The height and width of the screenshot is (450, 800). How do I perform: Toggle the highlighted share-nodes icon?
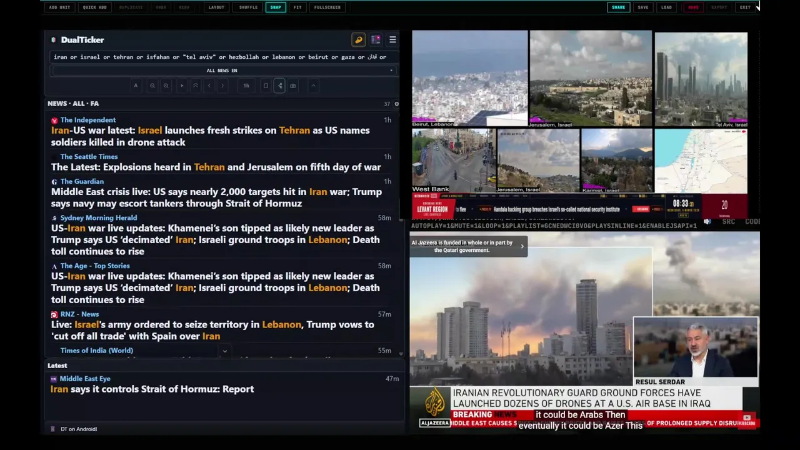[279, 86]
